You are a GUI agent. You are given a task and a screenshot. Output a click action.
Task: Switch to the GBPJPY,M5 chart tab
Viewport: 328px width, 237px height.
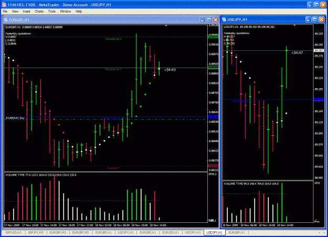pos(36,232)
